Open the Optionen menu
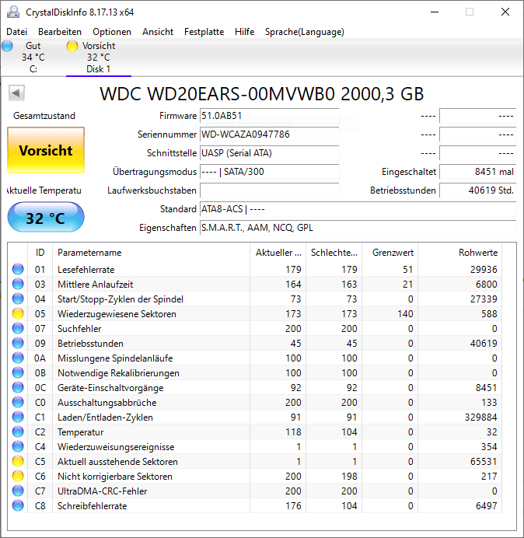The height and width of the screenshot is (538, 524). pos(112,32)
